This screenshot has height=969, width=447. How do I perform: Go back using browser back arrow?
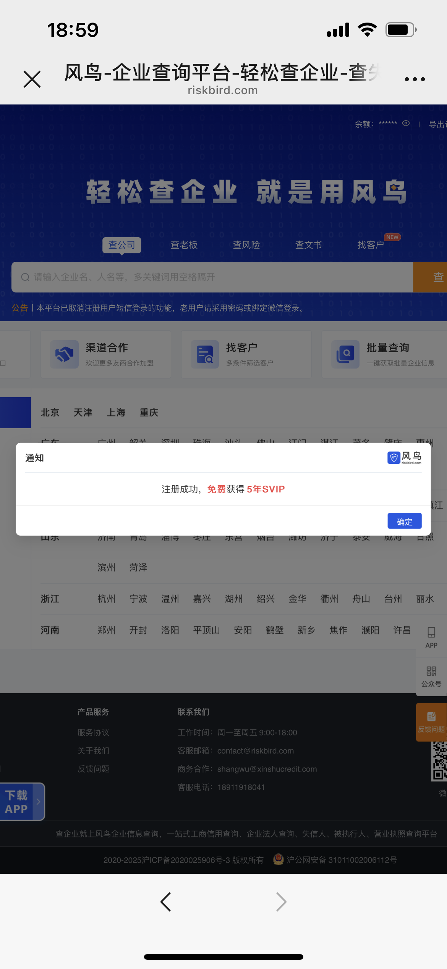[165, 902]
